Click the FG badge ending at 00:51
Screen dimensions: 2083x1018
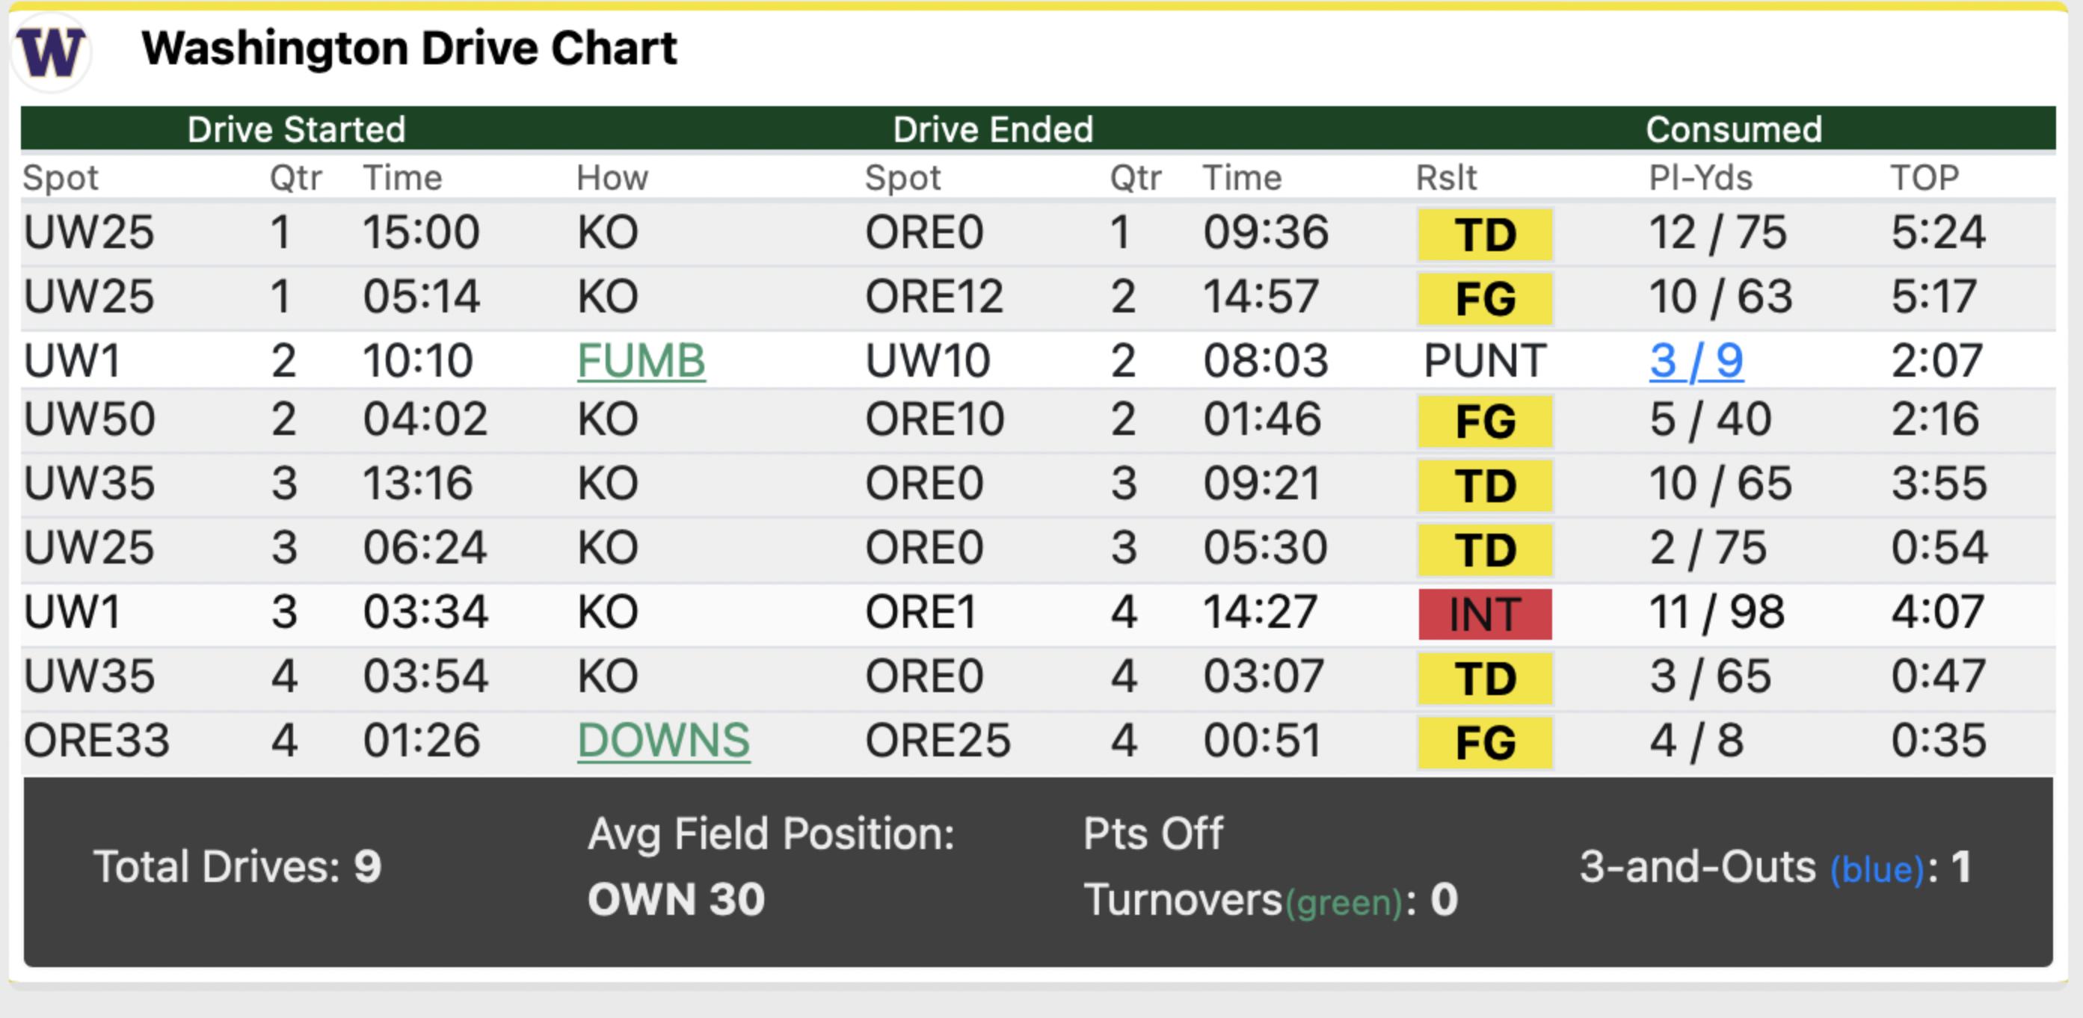click(x=1485, y=743)
